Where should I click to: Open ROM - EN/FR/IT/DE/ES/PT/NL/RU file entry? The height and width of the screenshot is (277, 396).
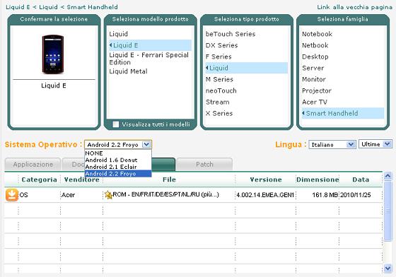click(165, 194)
